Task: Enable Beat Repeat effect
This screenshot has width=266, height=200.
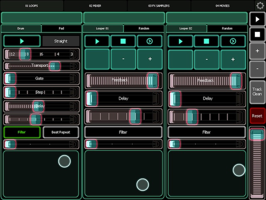Action: [x=61, y=132]
